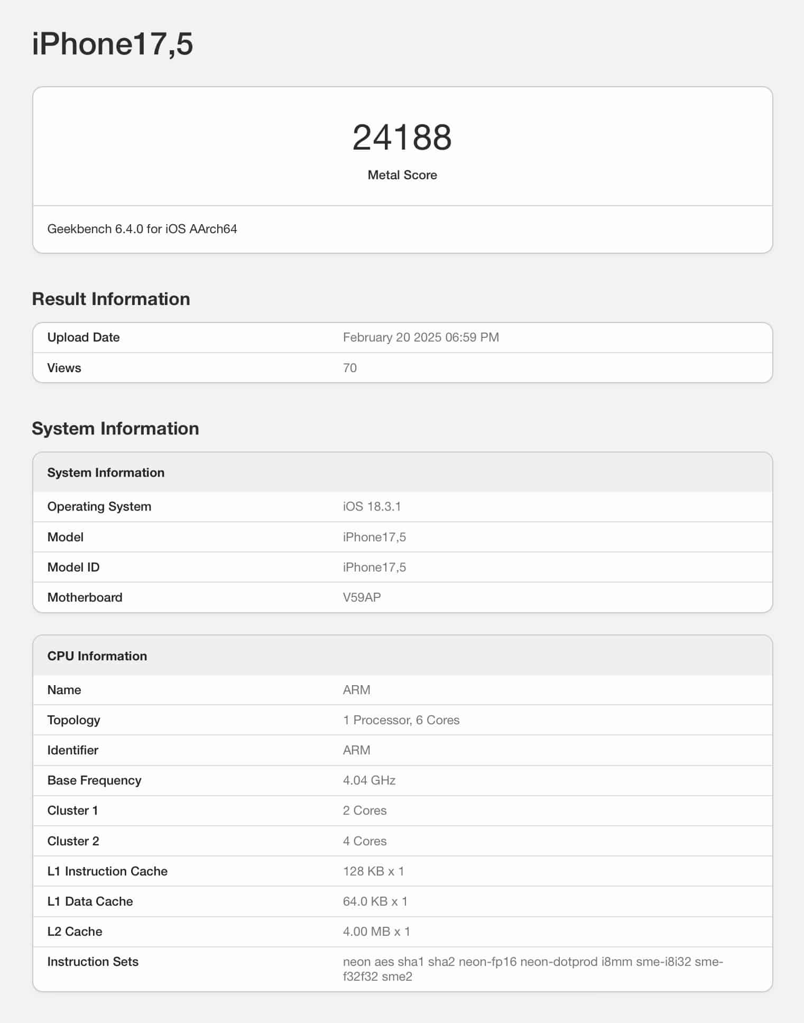Click the Instruction Sets label
Viewport: 804px width, 1023px height.
[93, 962]
